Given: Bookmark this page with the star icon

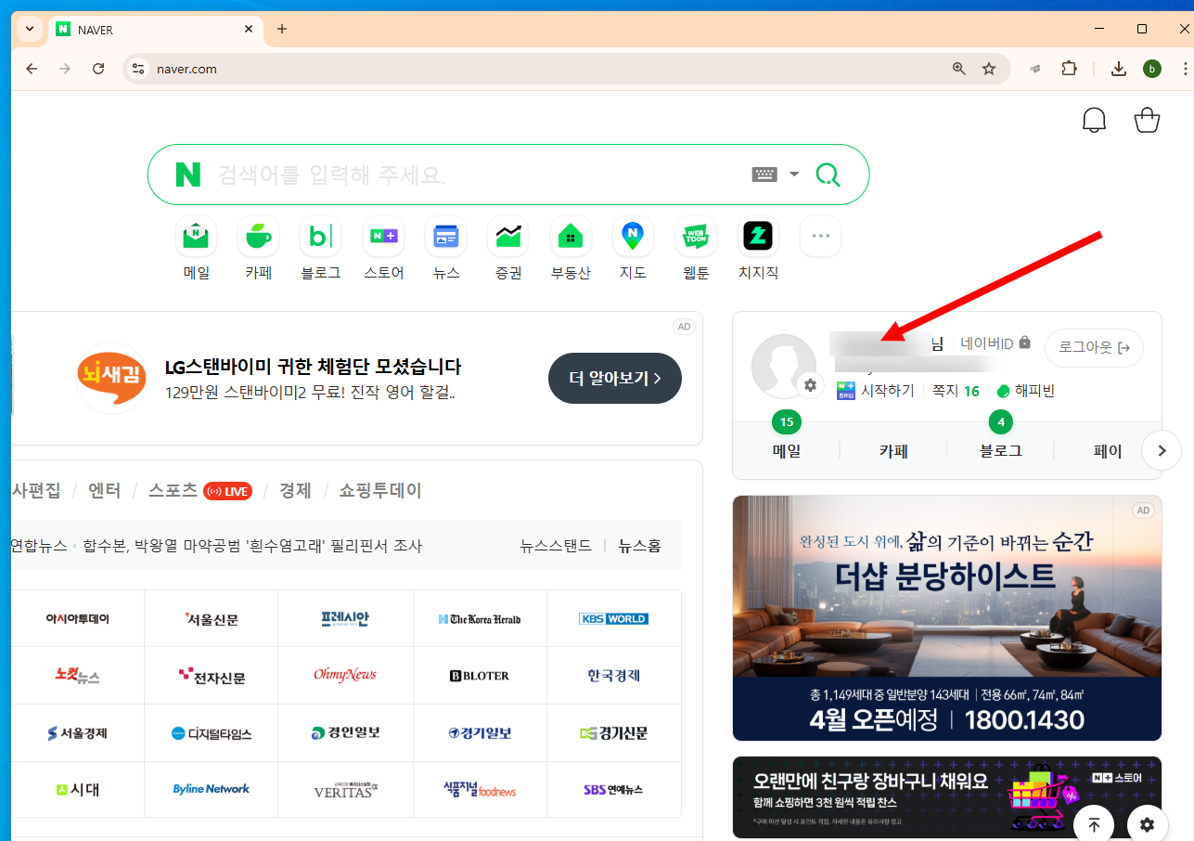Looking at the screenshot, I should pyautogui.click(x=989, y=69).
